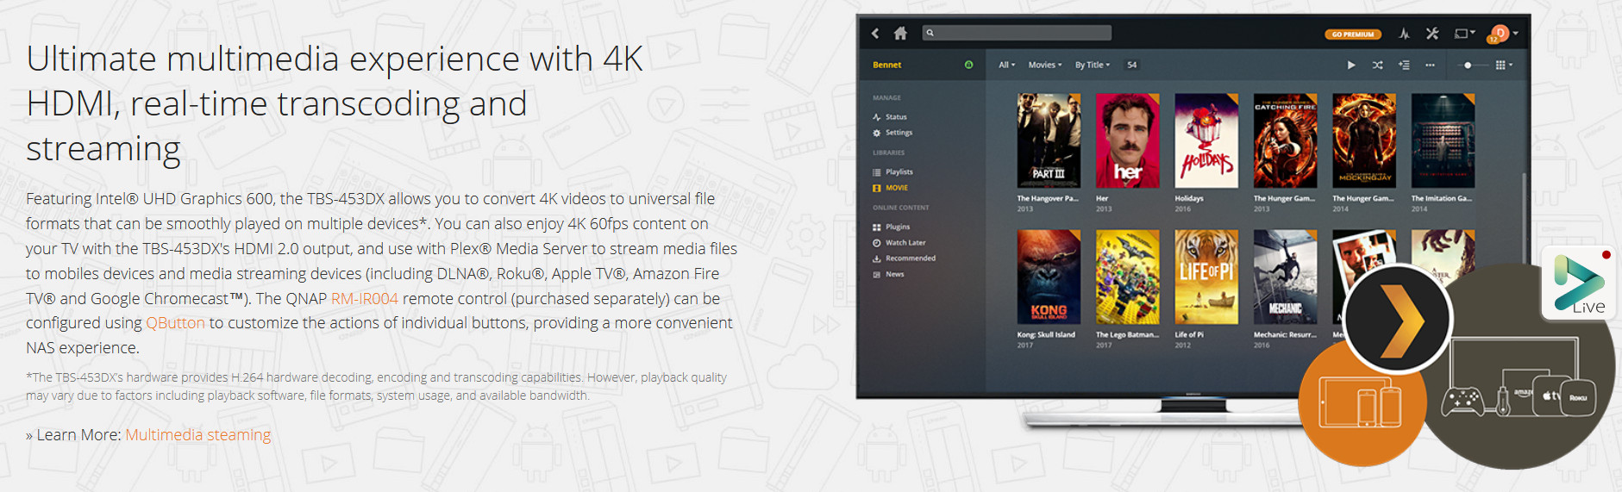The height and width of the screenshot is (492, 1622).
Task: Click the Live streaming app icon
Action: coord(1580,283)
